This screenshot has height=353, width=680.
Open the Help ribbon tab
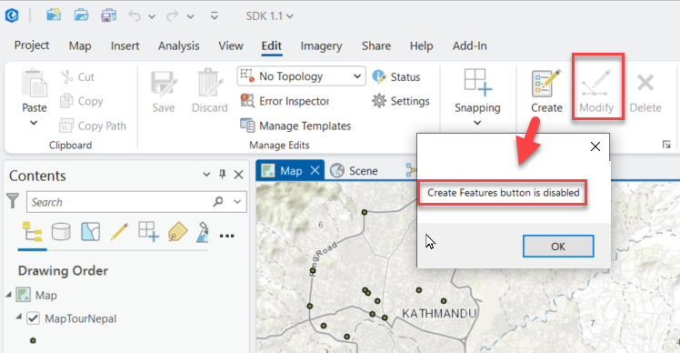pos(421,45)
